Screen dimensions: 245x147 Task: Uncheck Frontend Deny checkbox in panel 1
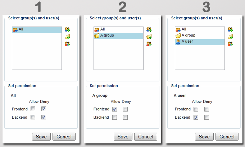point(44,109)
